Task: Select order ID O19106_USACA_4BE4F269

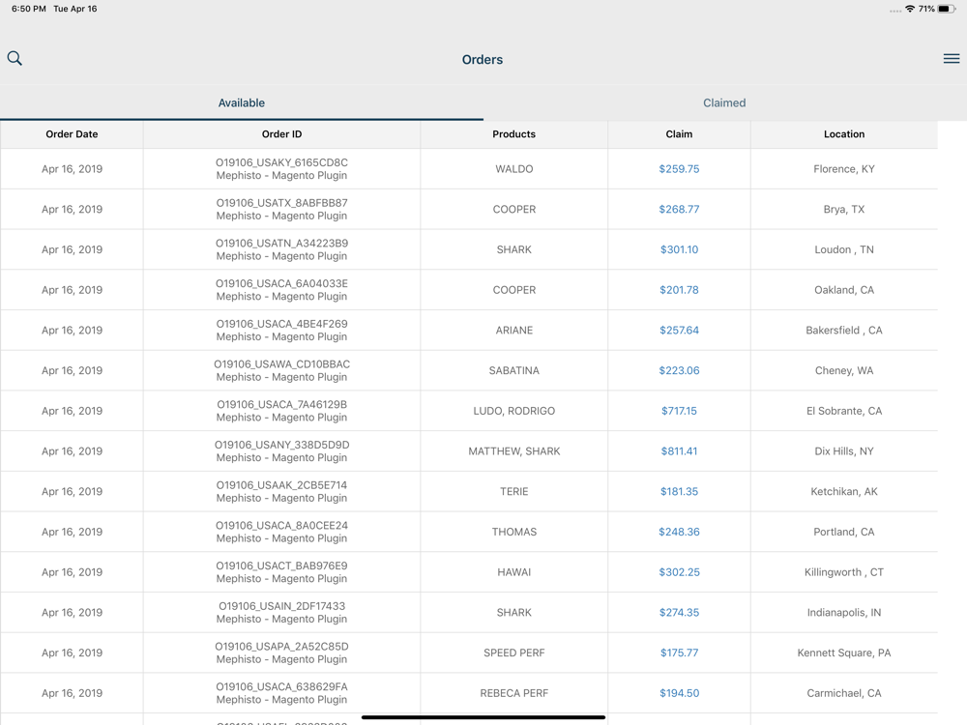Action: 281,324
